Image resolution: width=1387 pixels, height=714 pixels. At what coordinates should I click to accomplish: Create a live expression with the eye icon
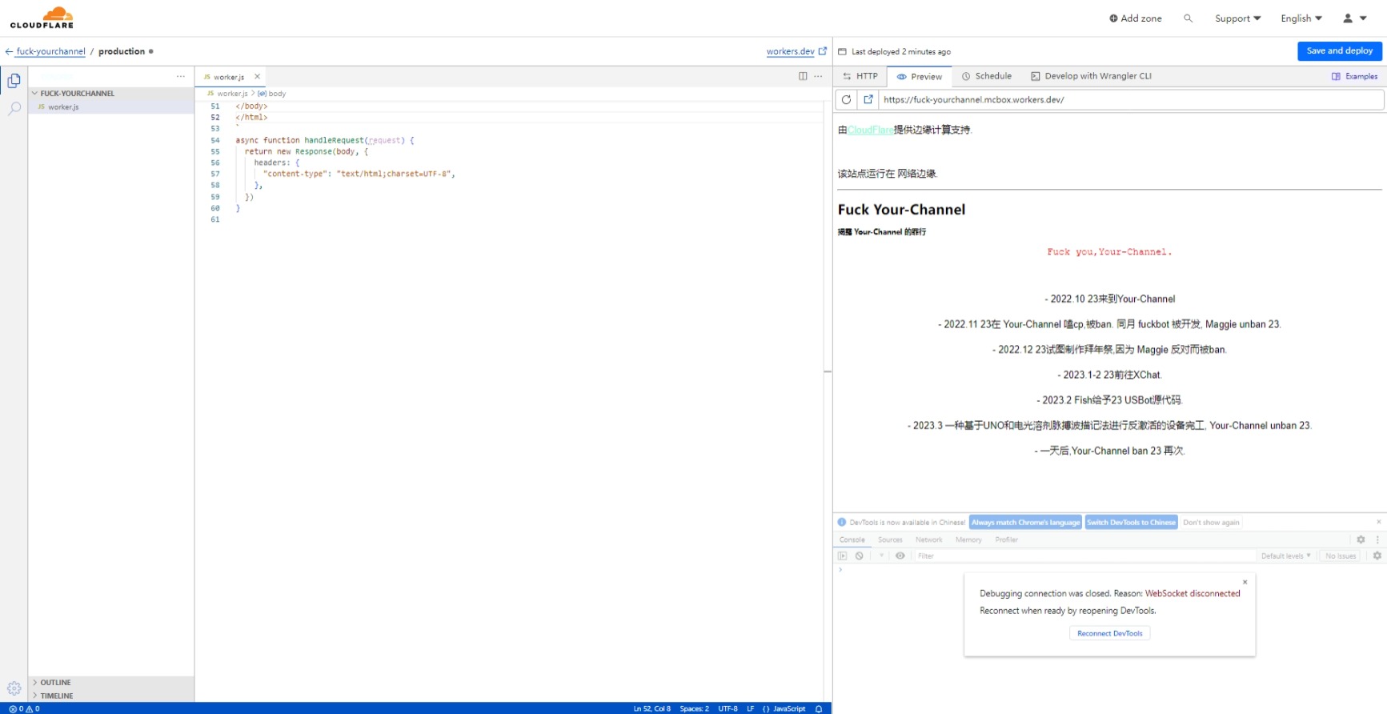[900, 556]
